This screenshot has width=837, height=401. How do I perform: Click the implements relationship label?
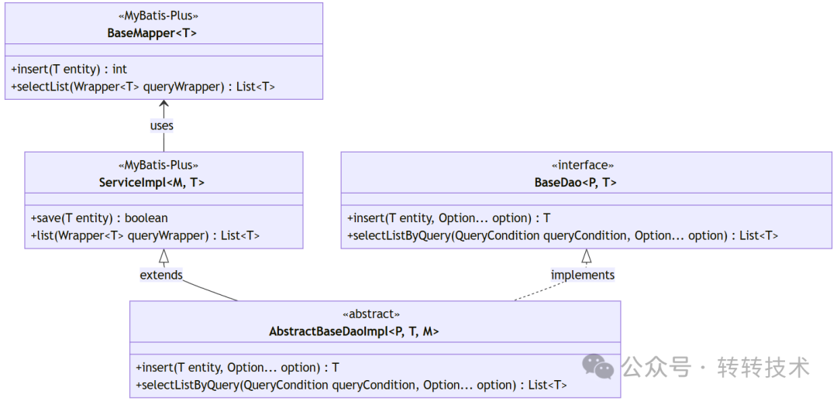582,275
